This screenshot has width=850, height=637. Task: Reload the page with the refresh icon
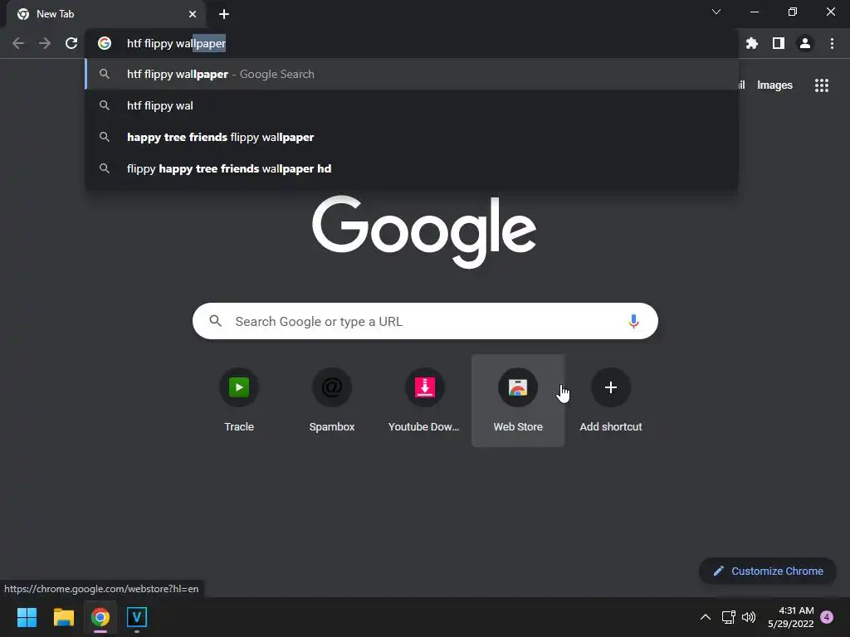pyautogui.click(x=71, y=43)
